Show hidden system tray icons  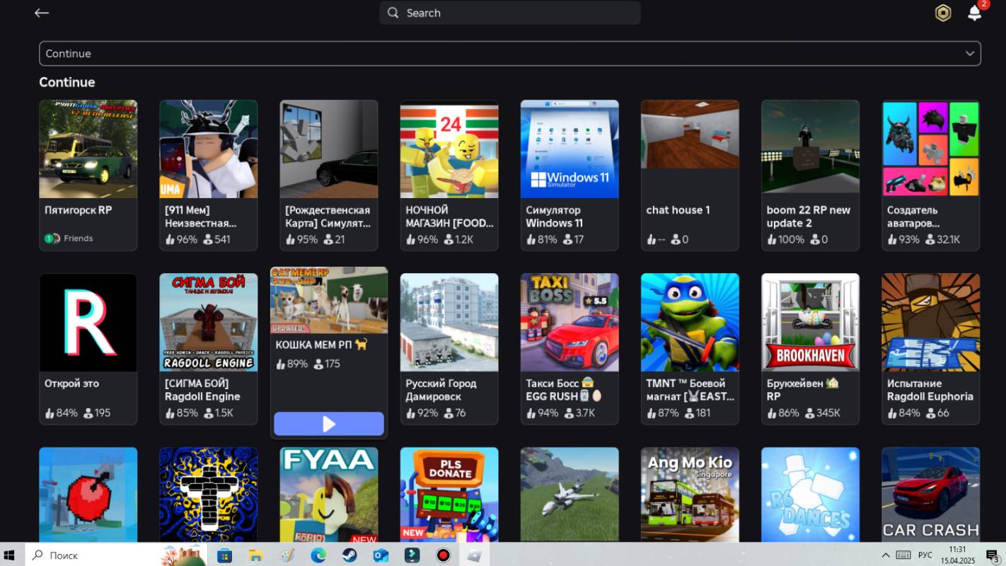point(886,555)
